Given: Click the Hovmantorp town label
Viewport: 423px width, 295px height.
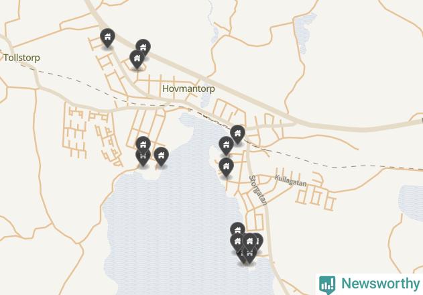Looking at the screenshot, I should (188, 88).
